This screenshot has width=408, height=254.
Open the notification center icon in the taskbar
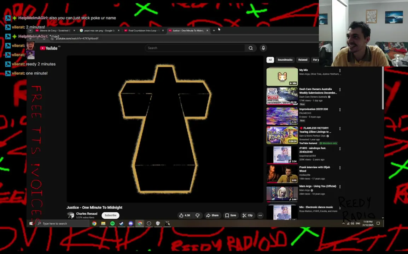(x=378, y=223)
